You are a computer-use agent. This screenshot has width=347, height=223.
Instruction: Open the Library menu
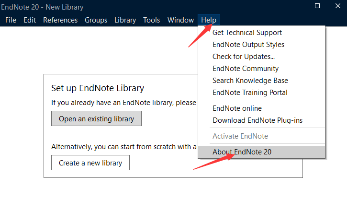125,20
